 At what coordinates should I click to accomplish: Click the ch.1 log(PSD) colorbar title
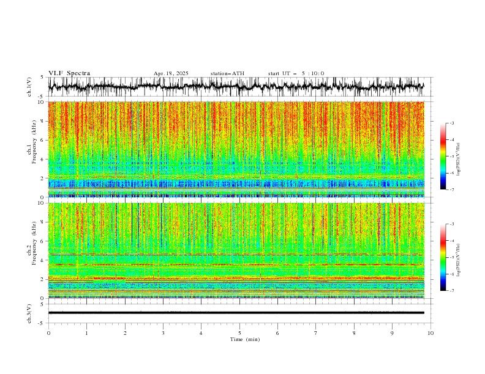click(459, 159)
